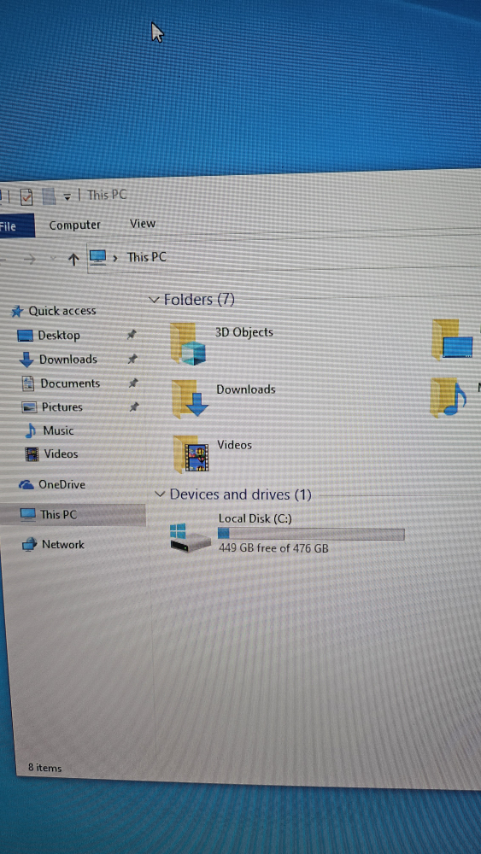Click the Videos label in Folders group
This screenshot has width=481, height=854.
[235, 445]
